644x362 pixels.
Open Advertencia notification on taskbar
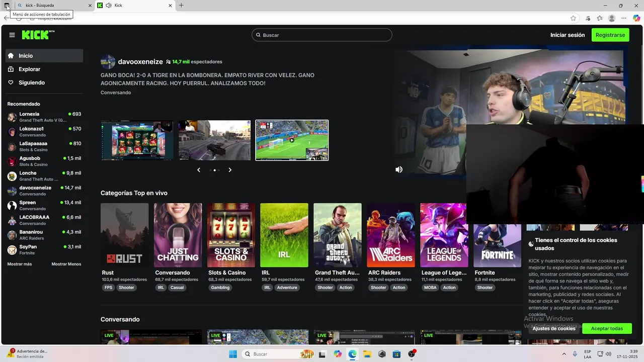(28, 354)
